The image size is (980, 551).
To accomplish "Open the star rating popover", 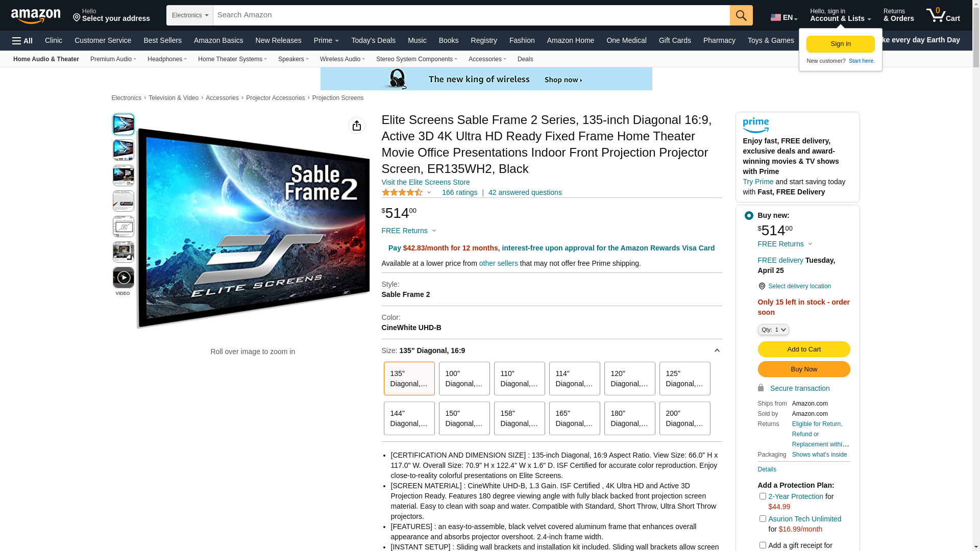I will pos(407,192).
